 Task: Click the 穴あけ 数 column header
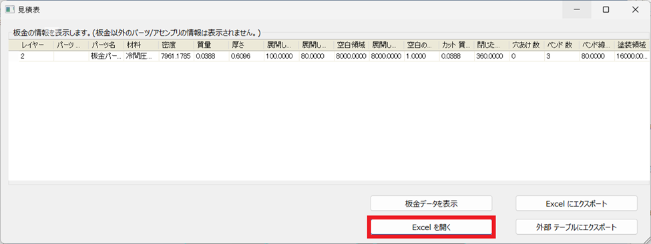(527, 45)
